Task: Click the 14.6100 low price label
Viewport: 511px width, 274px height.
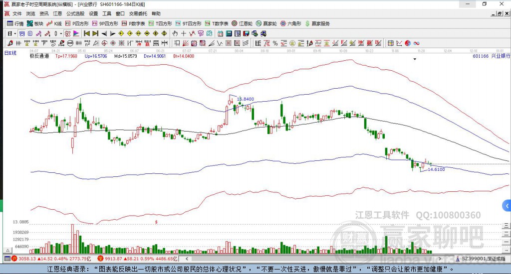Action: tap(436, 169)
